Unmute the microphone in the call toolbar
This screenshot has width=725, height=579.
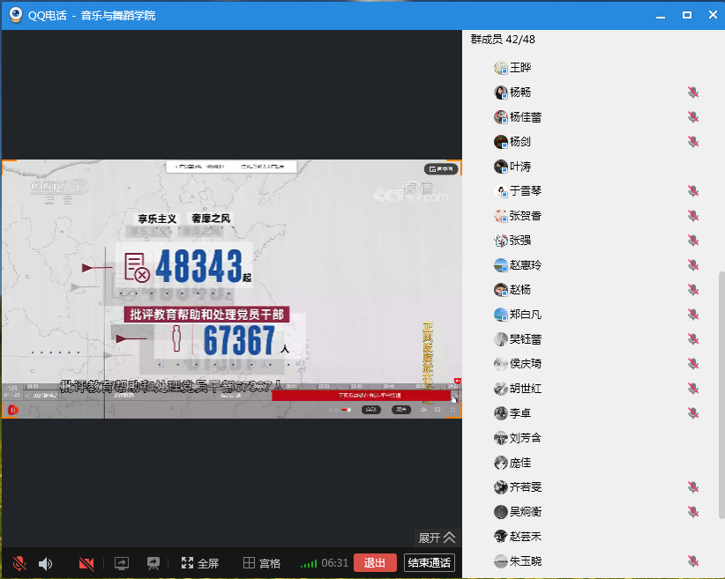[19, 563]
